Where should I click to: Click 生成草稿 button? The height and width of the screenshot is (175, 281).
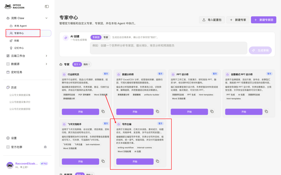pyautogui.click(x=260, y=50)
